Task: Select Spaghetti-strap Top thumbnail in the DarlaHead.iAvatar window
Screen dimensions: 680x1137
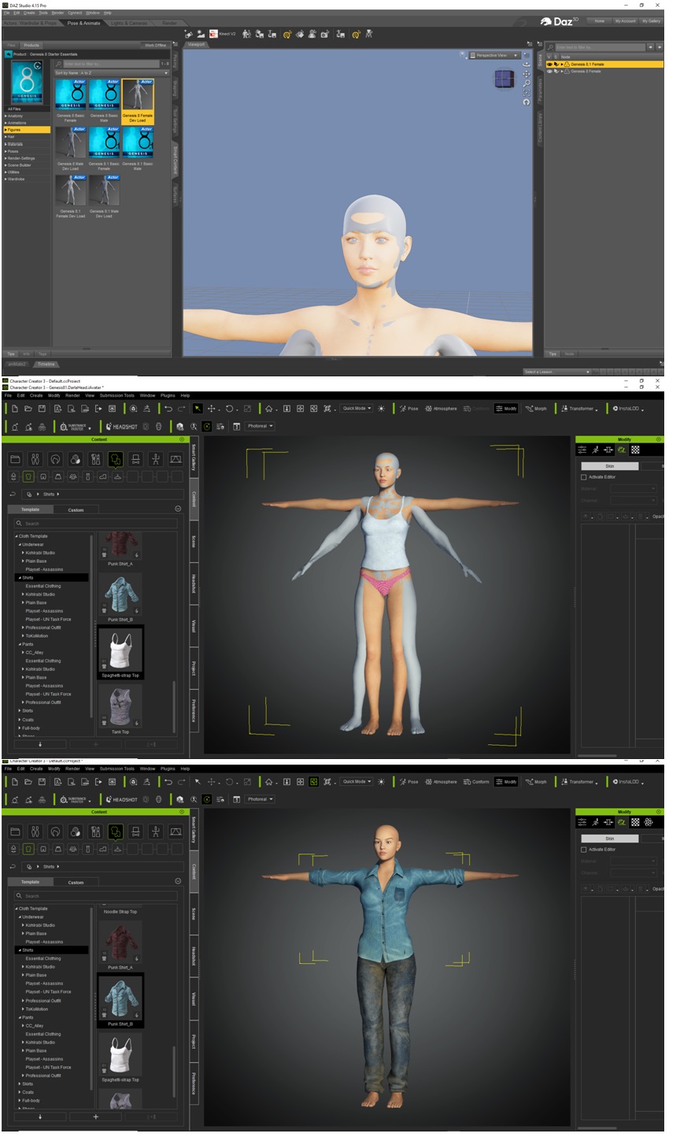Action: pos(120,653)
